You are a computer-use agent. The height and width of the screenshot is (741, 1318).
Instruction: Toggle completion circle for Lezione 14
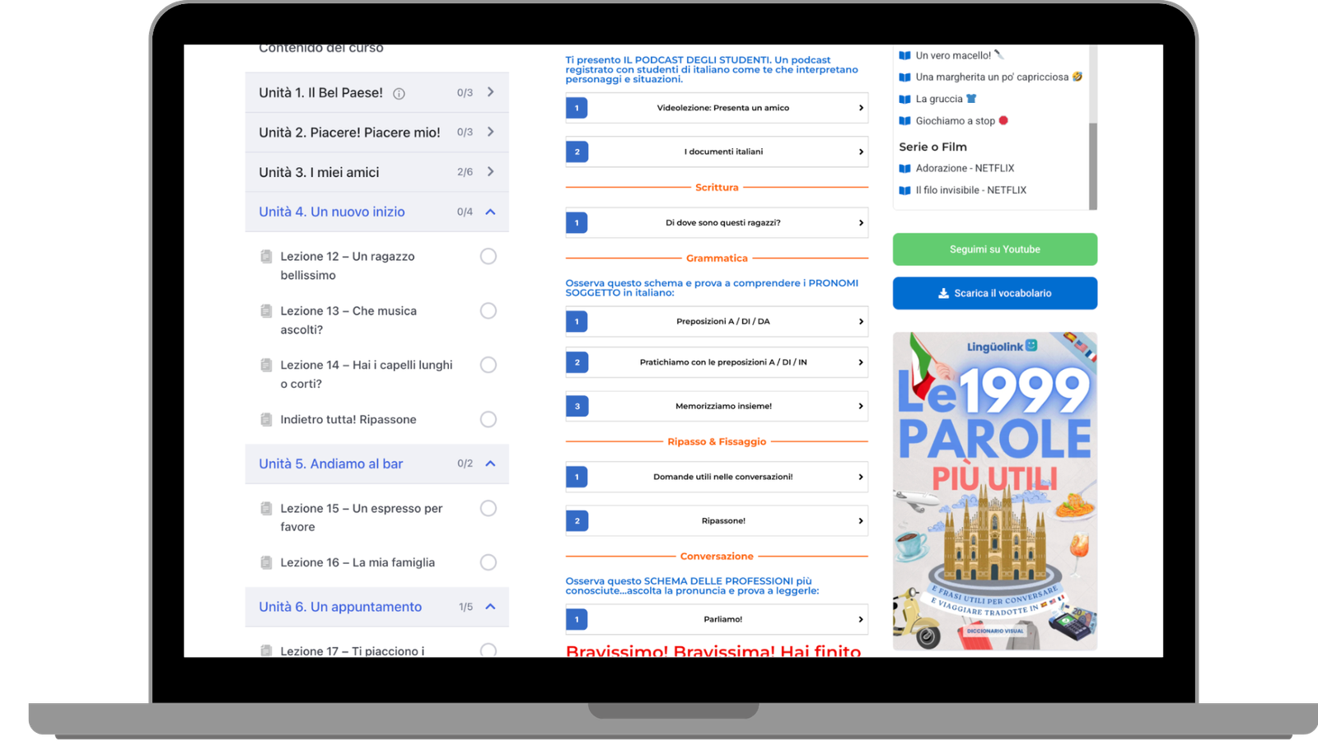coord(488,365)
